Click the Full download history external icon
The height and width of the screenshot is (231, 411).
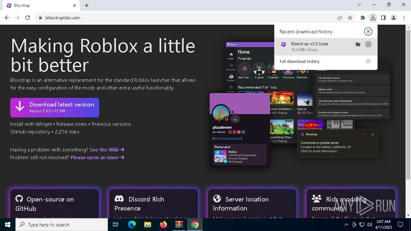(368, 61)
